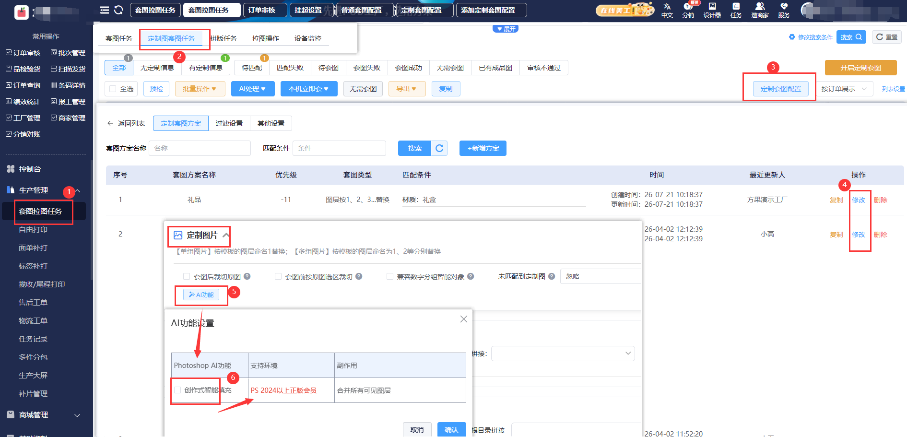Switch to 定制图套图任务 tab

click(x=171, y=38)
